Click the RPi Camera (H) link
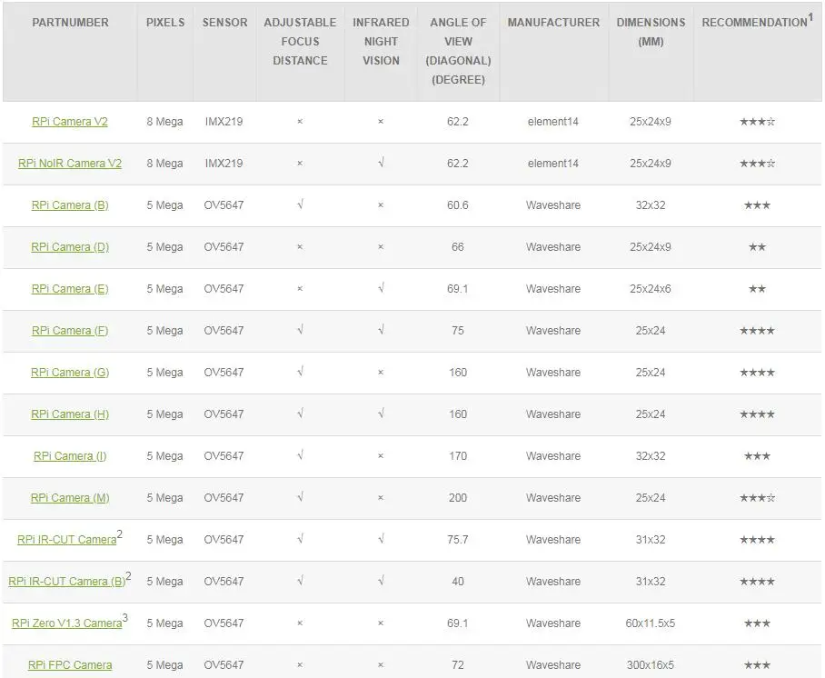Screen dimensions: 825x678 tap(70, 414)
